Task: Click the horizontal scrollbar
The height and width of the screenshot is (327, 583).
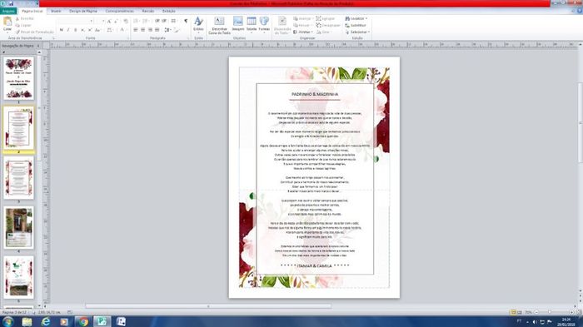Action: (x=208, y=306)
